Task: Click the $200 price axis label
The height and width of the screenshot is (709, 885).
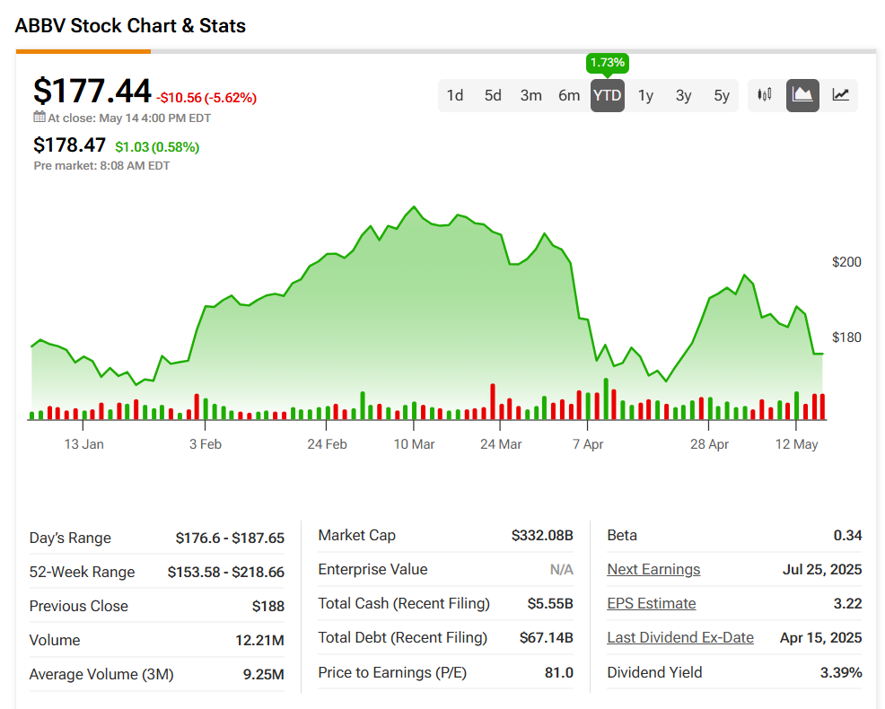Action: 846,262
